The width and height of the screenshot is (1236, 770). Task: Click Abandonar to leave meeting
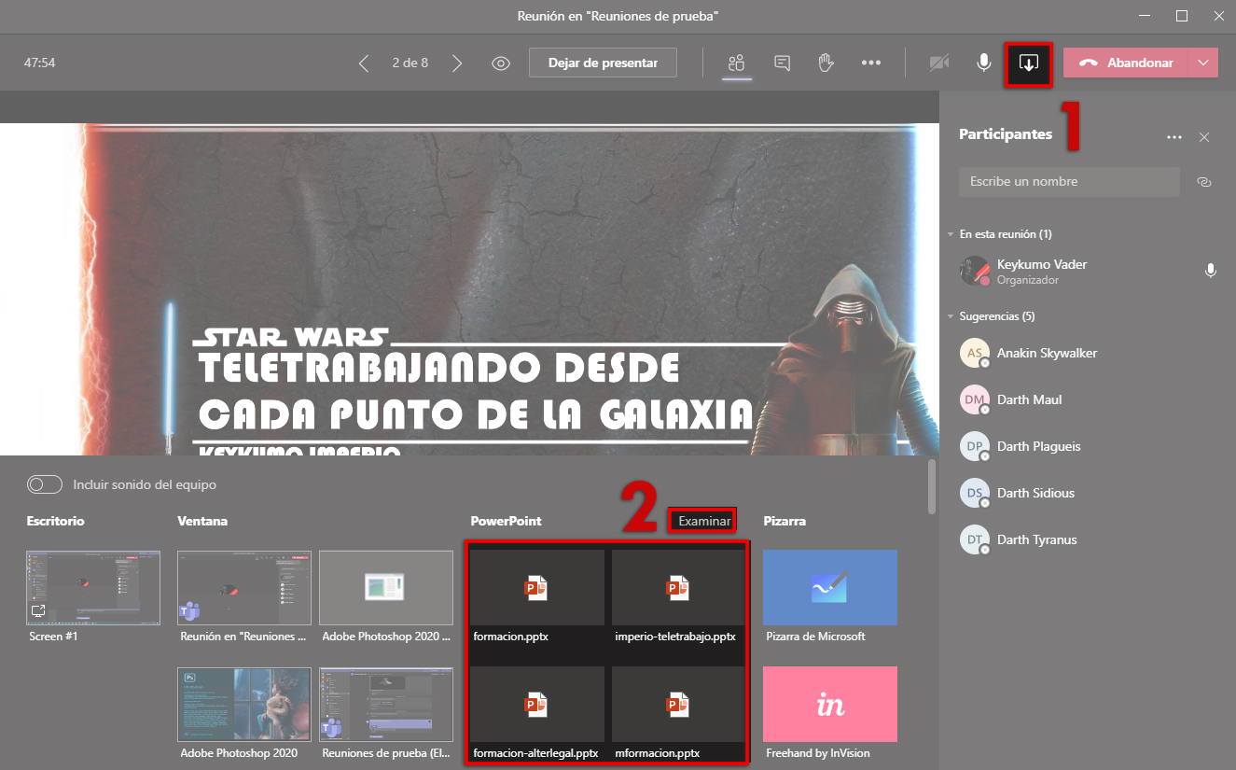pyautogui.click(x=1125, y=63)
